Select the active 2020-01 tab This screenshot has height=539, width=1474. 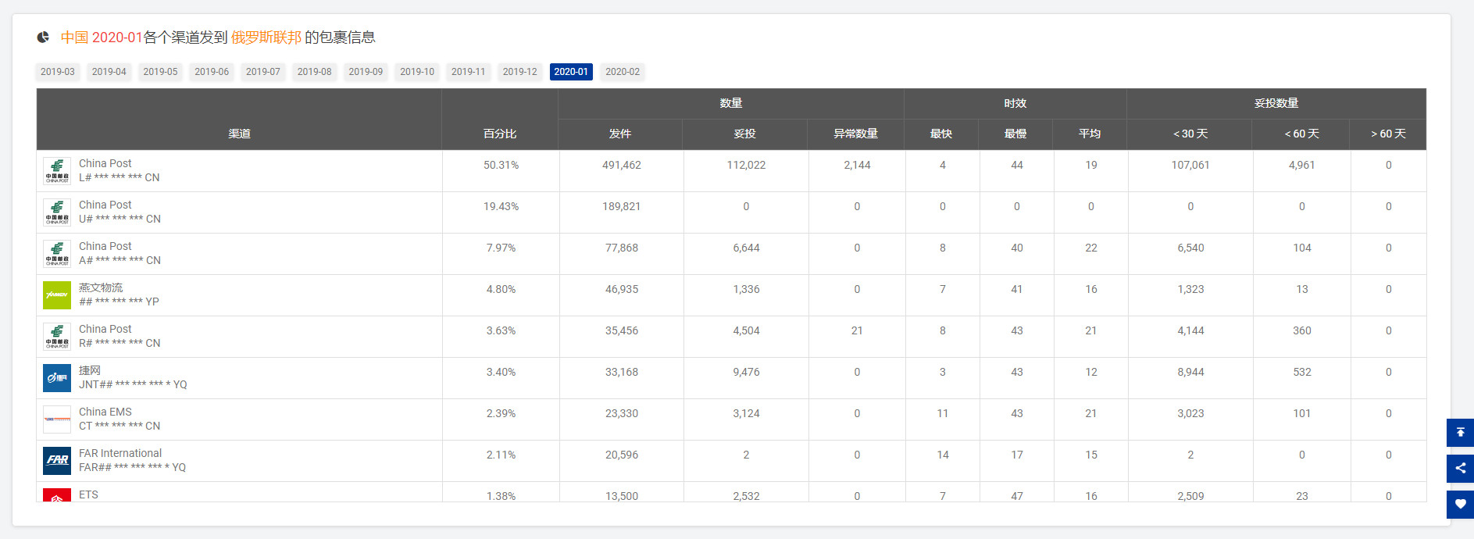[x=571, y=72]
